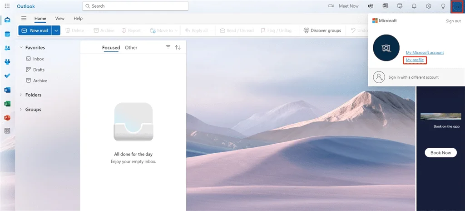Open My Microsoft account link
The height and width of the screenshot is (211, 465).
425,53
